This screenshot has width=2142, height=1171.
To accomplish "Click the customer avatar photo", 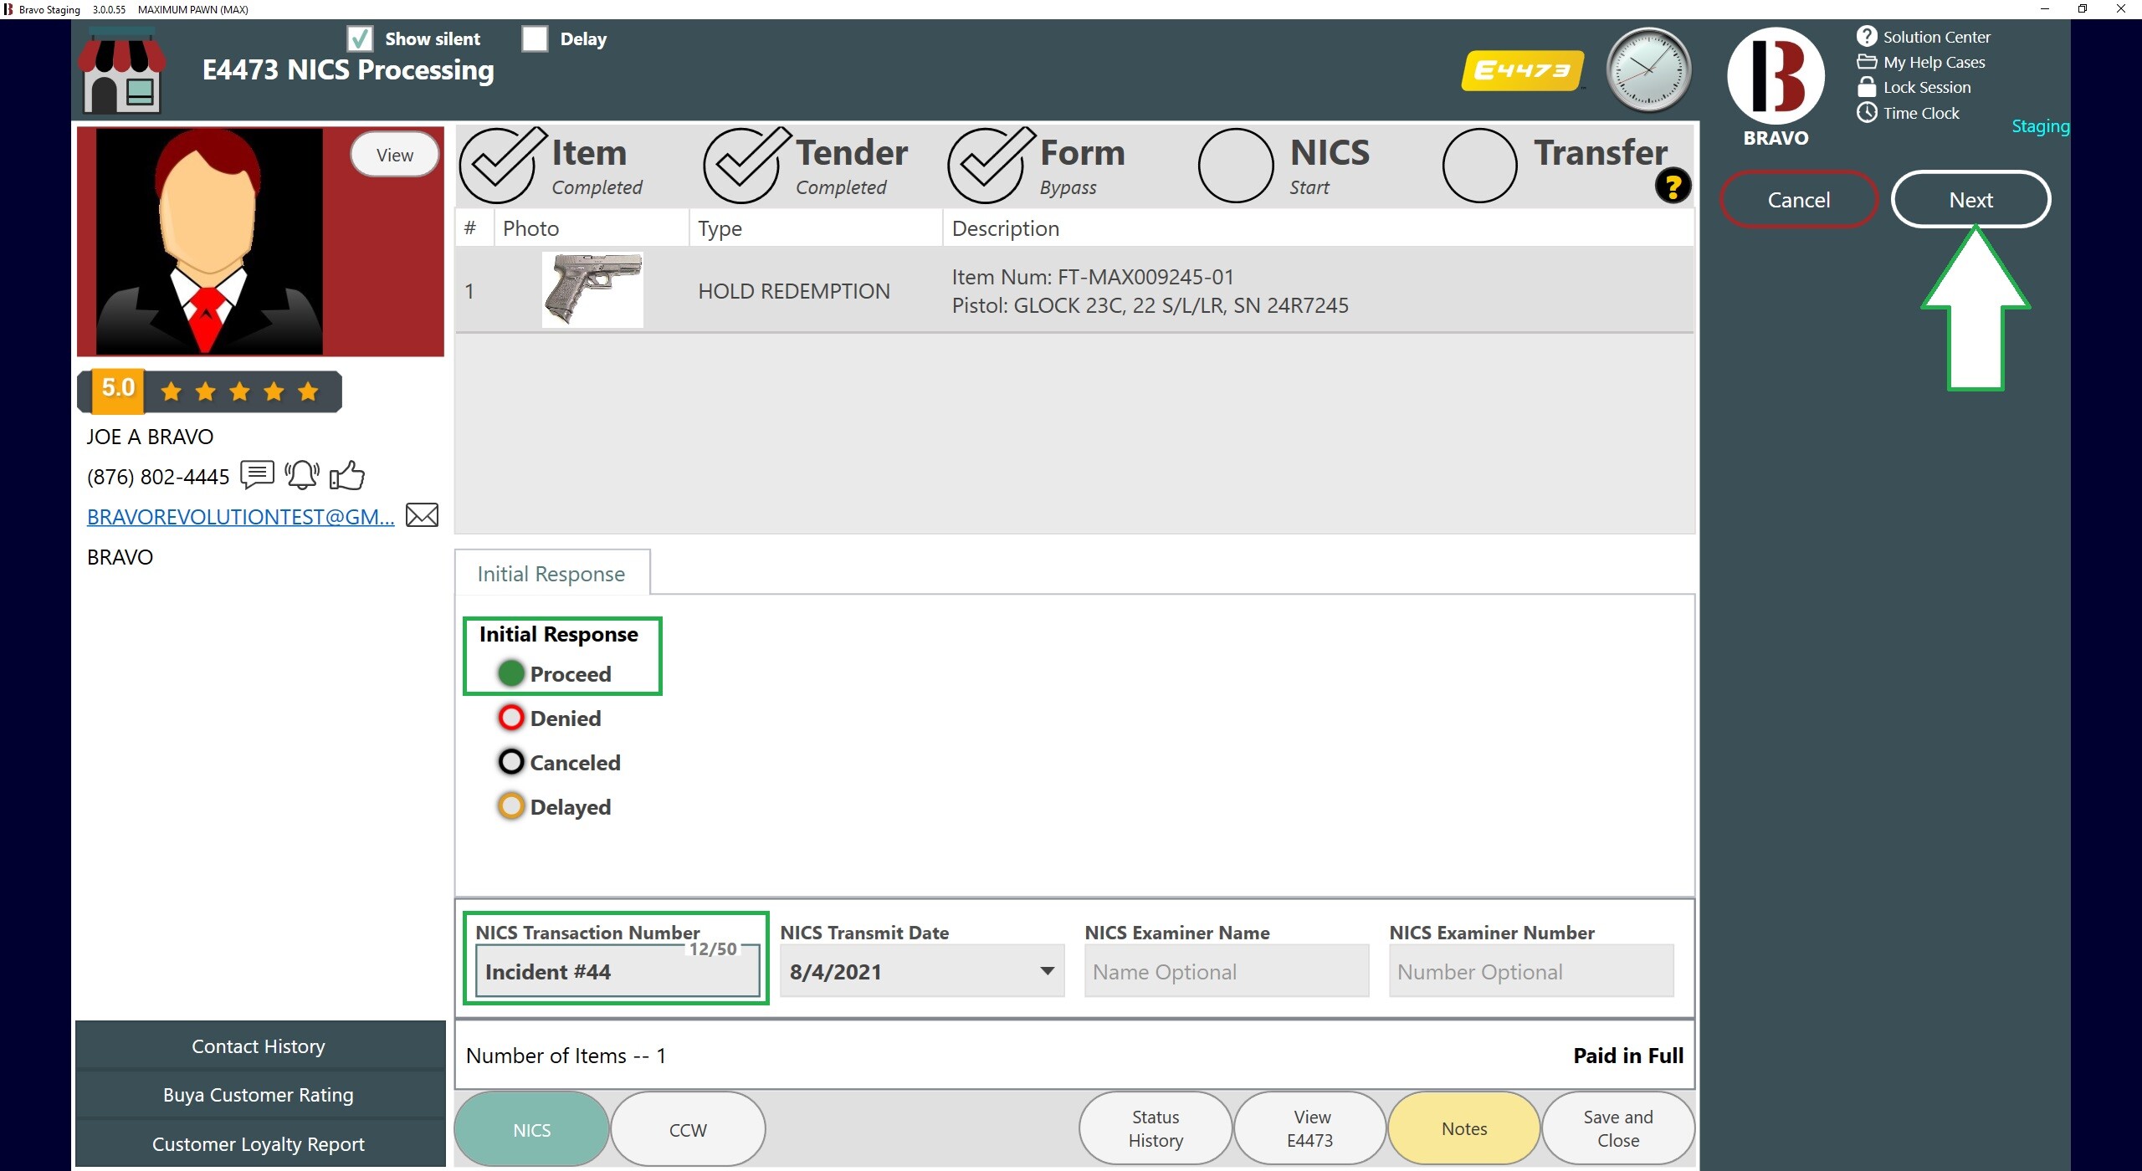I will coord(209,241).
